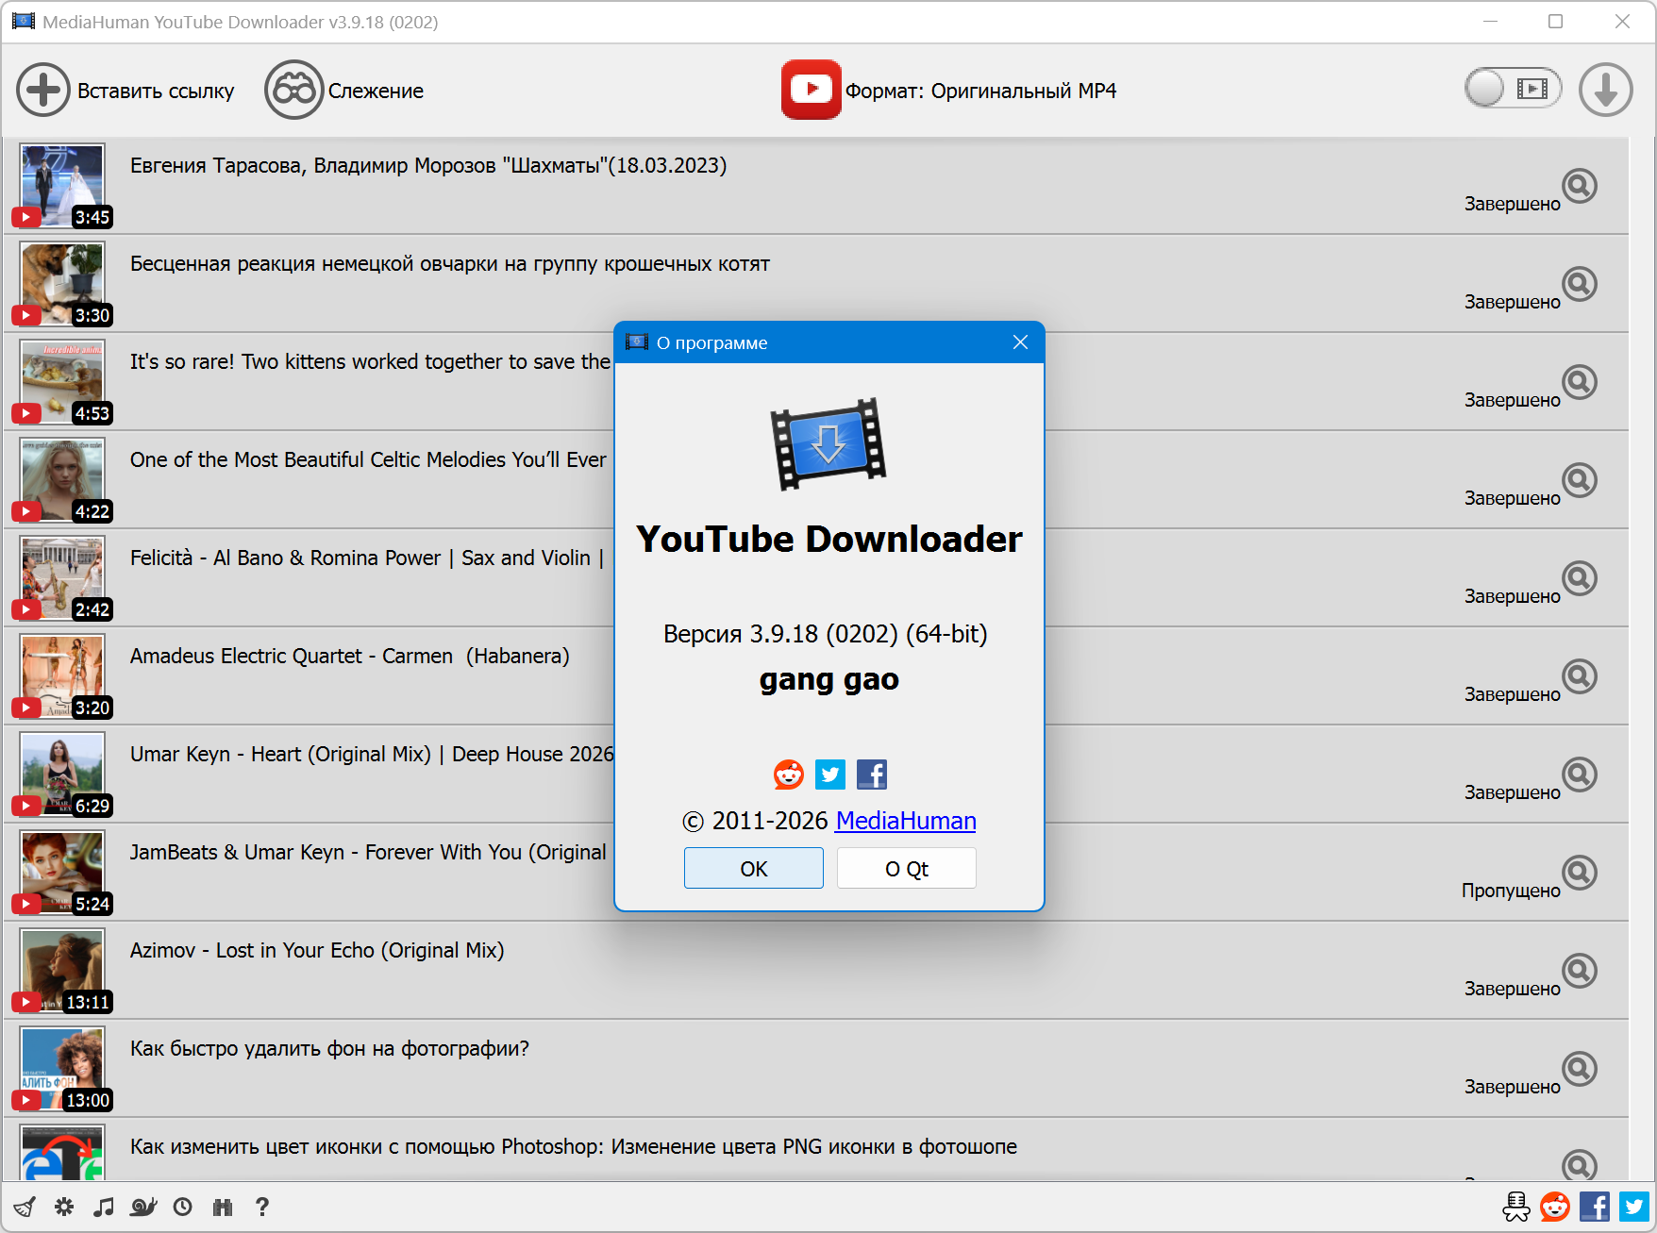Open help with the question mark icon
The width and height of the screenshot is (1657, 1233).
click(262, 1207)
